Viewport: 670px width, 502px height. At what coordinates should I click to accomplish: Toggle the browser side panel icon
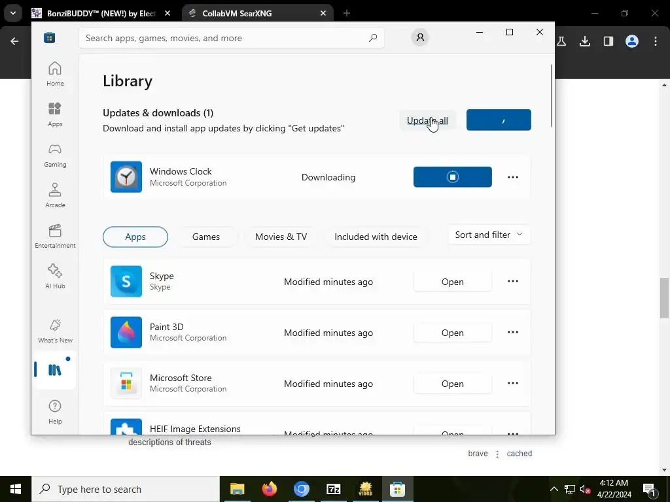click(x=608, y=41)
